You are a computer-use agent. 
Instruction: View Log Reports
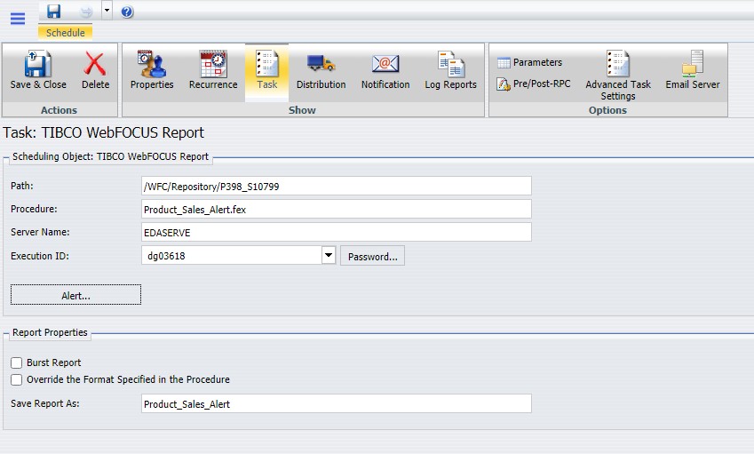450,71
